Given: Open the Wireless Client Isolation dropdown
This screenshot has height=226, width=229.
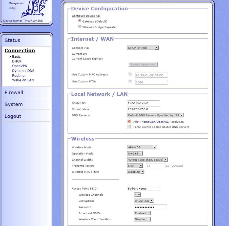Looking at the screenshot, I should [142, 219].
